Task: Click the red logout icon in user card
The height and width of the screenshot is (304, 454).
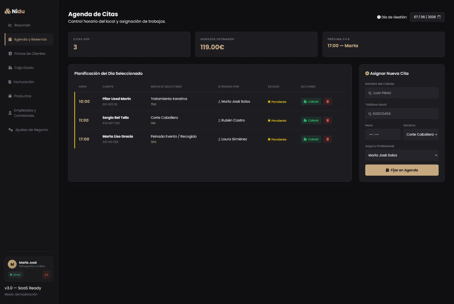Action: click(x=46, y=275)
